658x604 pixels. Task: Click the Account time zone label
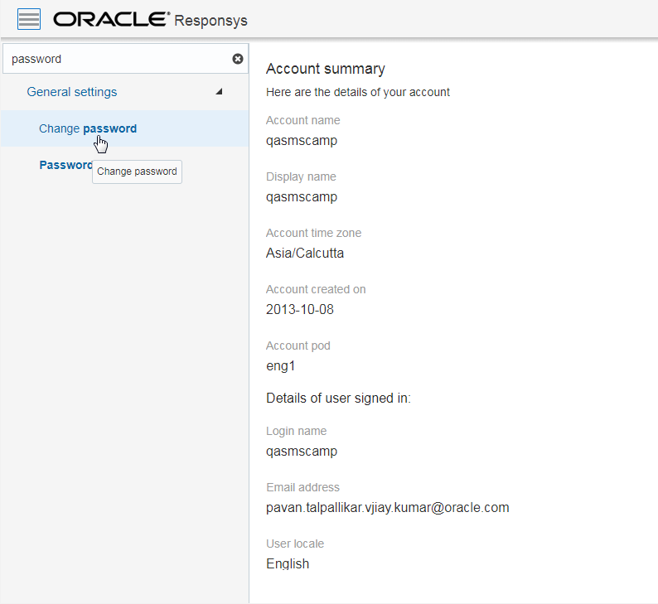pos(313,233)
